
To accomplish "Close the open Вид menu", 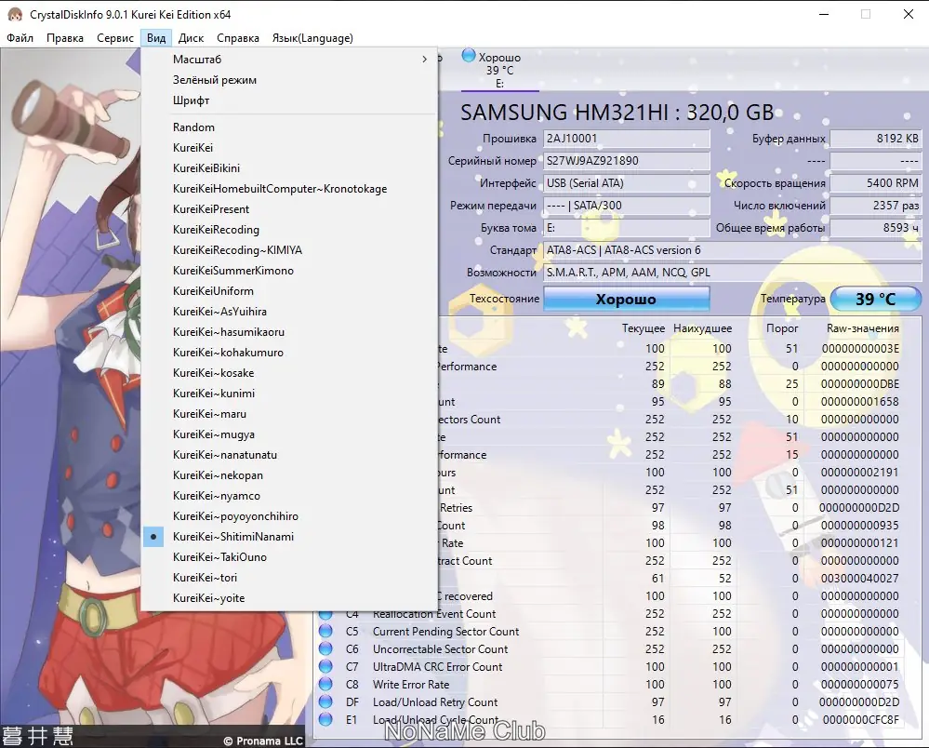I will (156, 38).
